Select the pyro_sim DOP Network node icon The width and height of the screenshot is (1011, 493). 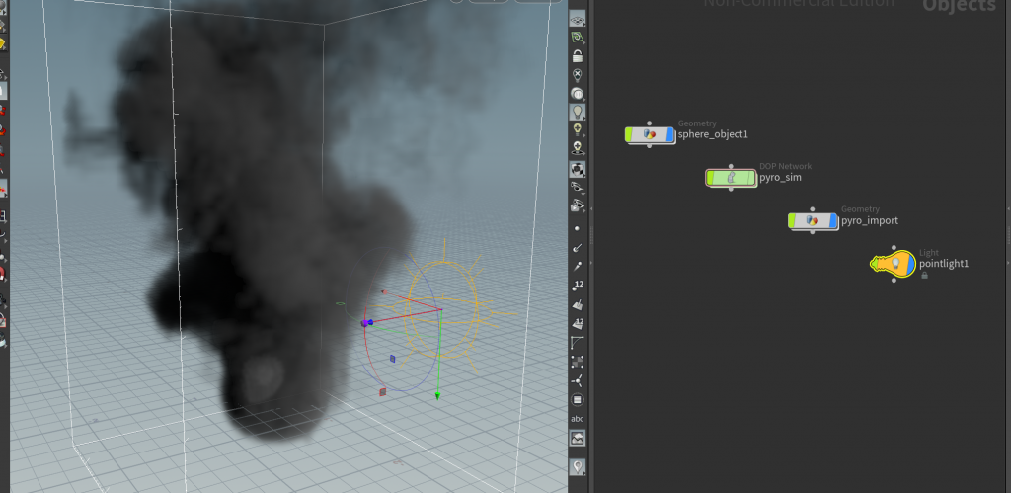731,178
